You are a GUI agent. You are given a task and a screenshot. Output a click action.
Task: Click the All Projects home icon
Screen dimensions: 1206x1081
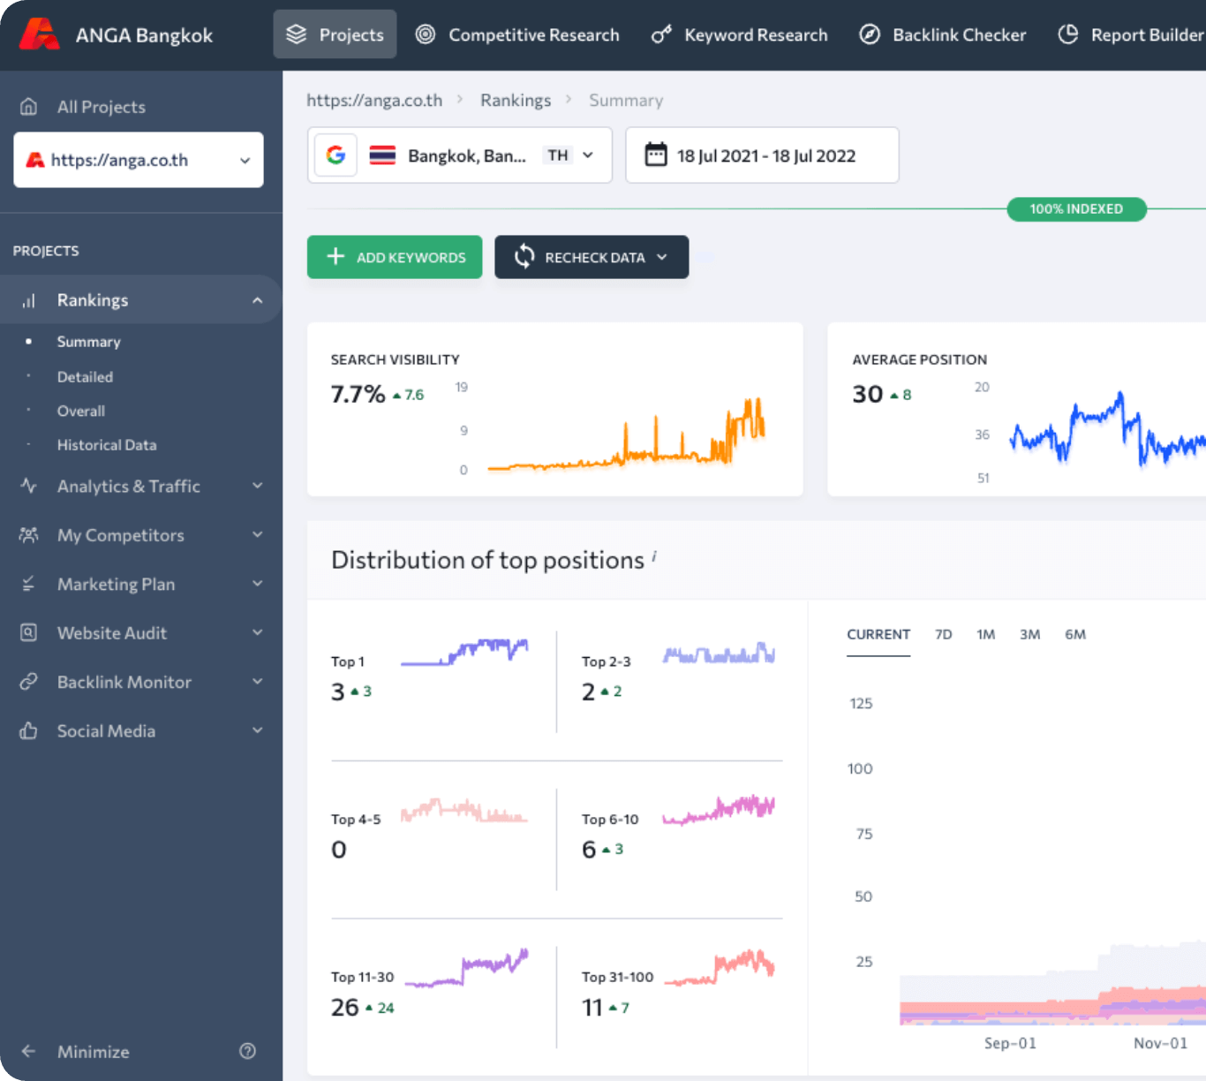[x=29, y=107]
